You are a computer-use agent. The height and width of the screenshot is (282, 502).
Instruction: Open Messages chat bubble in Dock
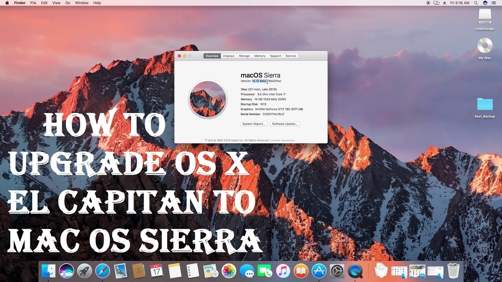pyautogui.click(x=247, y=271)
